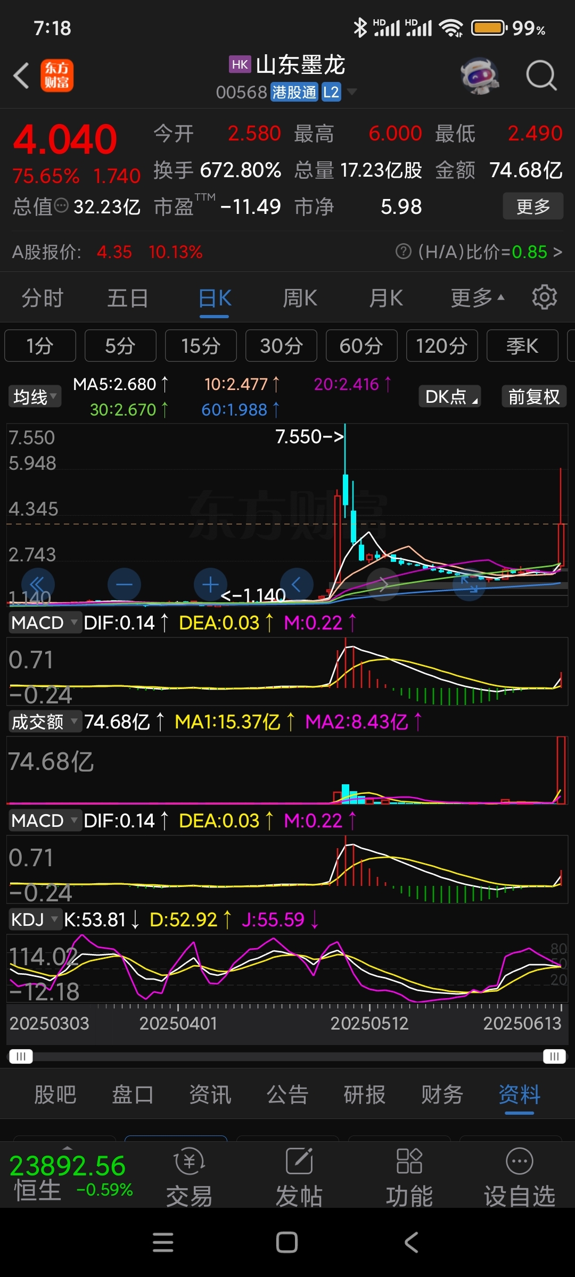This screenshot has height=1277, width=575.
Task: Select 日K chart tab
Action: (215, 297)
